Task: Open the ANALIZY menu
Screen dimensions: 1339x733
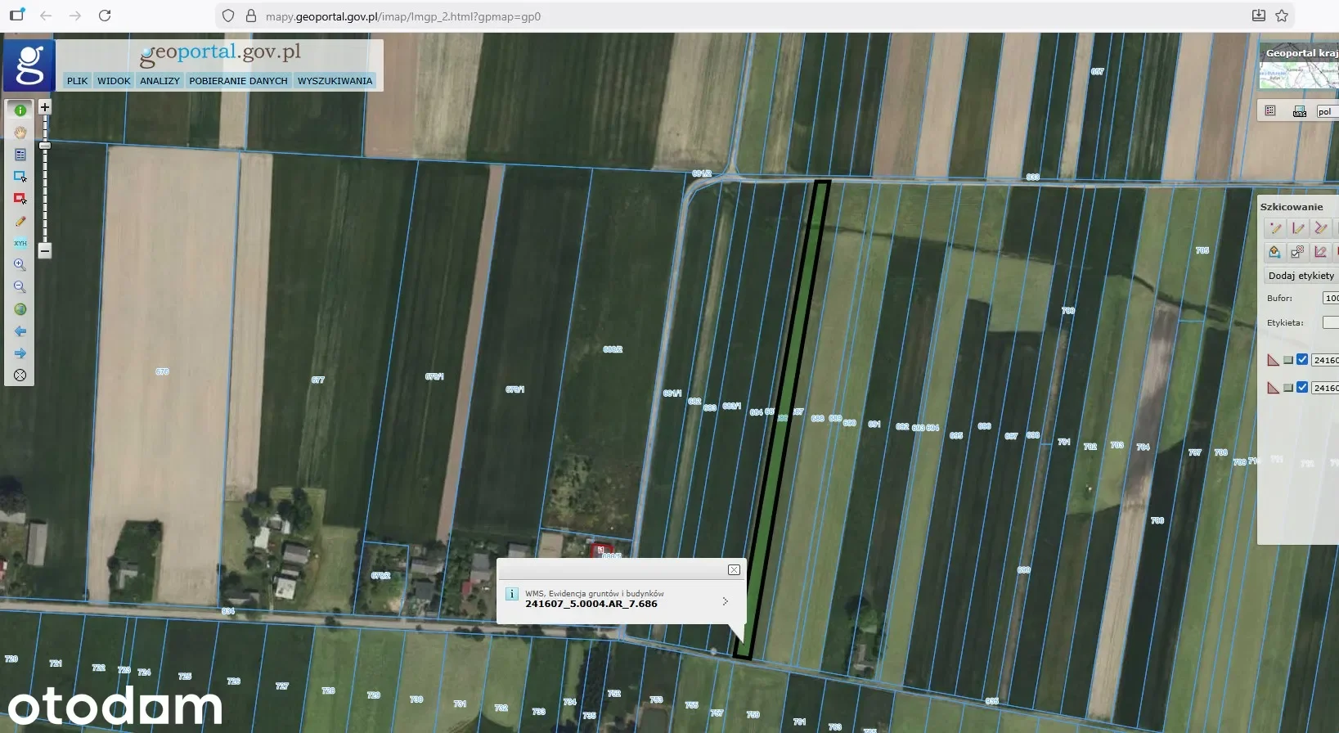Action: (x=160, y=81)
